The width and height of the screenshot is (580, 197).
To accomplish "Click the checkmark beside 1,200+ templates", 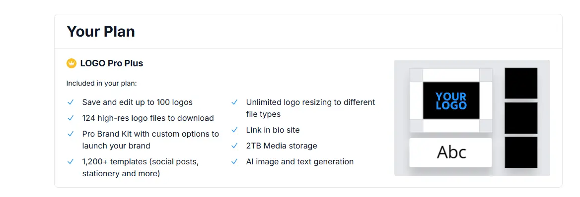I will [x=71, y=161].
